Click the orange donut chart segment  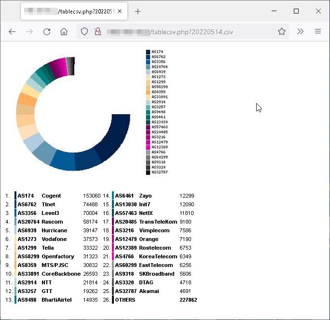pos(27,99)
